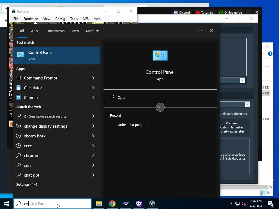
Task: Expand the Calculator result arrow
Action: (x=93, y=88)
